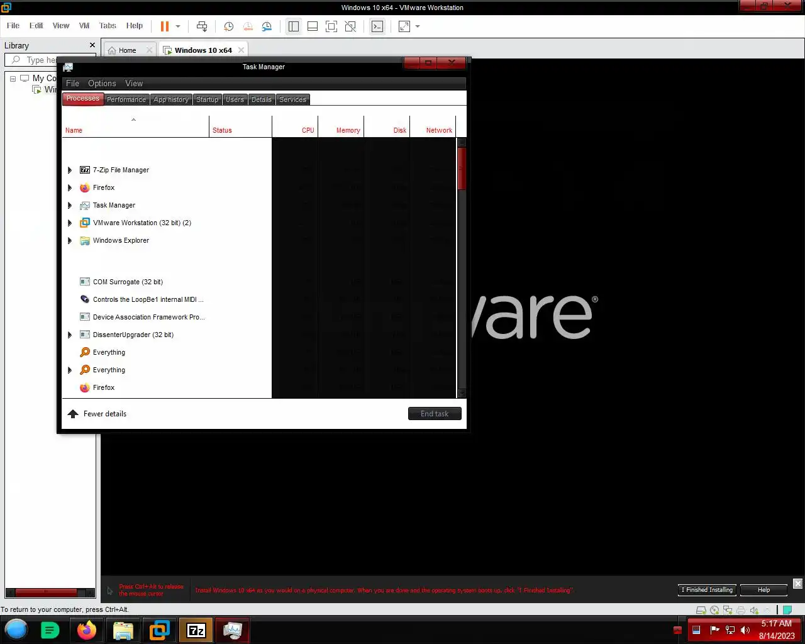Click the End task button
The image size is (805, 644).
pyautogui.click(x=435, y=413)
